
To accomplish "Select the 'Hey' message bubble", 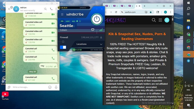I will tap(48, 66).
